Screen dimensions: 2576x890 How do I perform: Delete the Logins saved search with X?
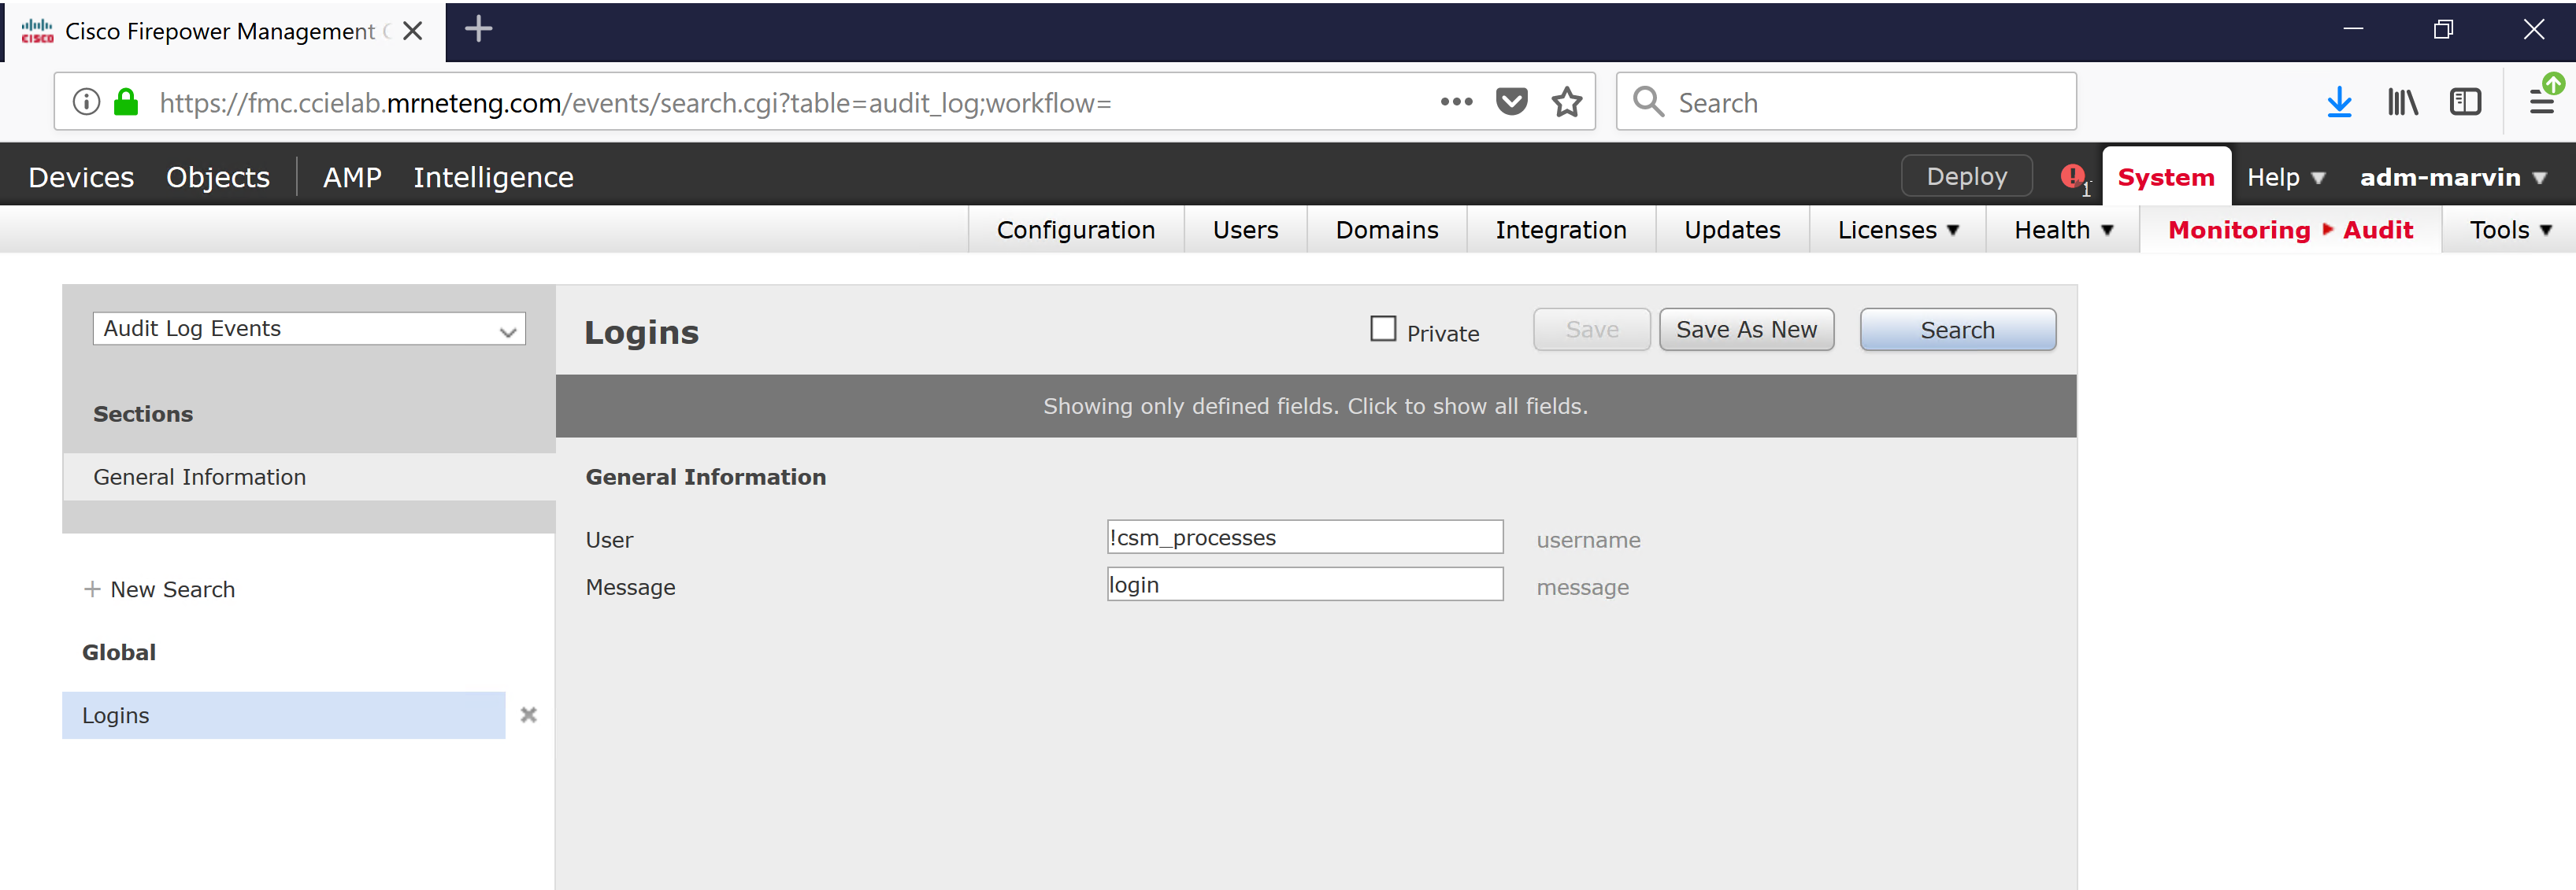(x=529, y=715)
